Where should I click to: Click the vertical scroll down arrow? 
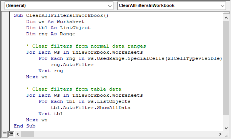(x=226, y=128)
